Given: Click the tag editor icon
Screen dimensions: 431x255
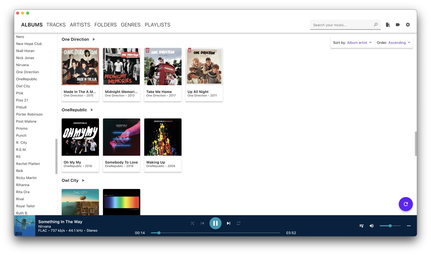Looking at the screenshot, I should tap(398, 25).
